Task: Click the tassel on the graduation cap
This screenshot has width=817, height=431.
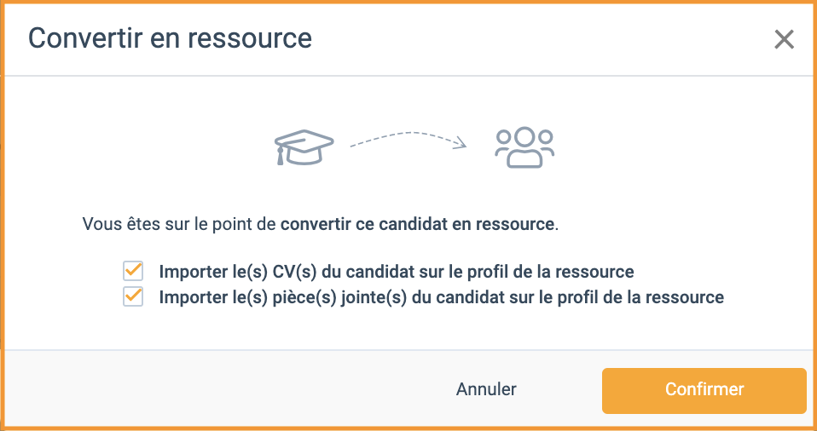Action: pos(281,156)
